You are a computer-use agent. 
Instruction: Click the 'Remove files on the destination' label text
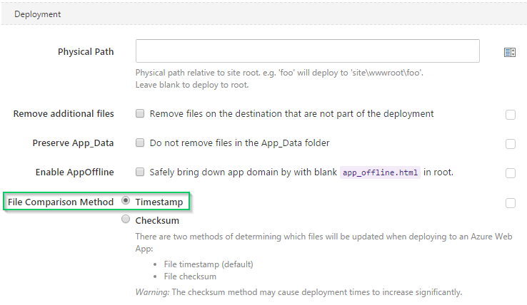click(291, 114)
